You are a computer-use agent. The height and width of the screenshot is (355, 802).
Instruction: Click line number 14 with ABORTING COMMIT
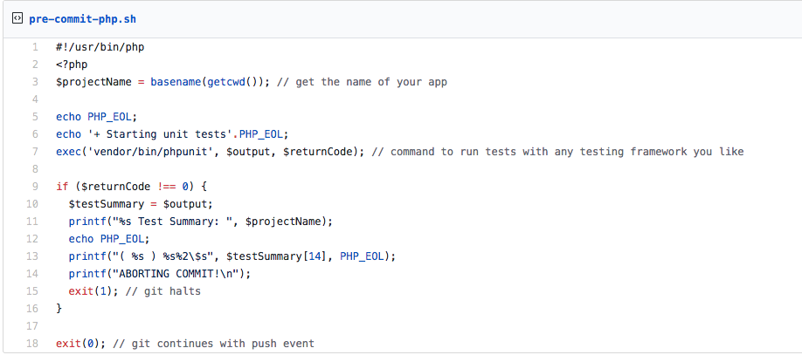click(32, 274)
